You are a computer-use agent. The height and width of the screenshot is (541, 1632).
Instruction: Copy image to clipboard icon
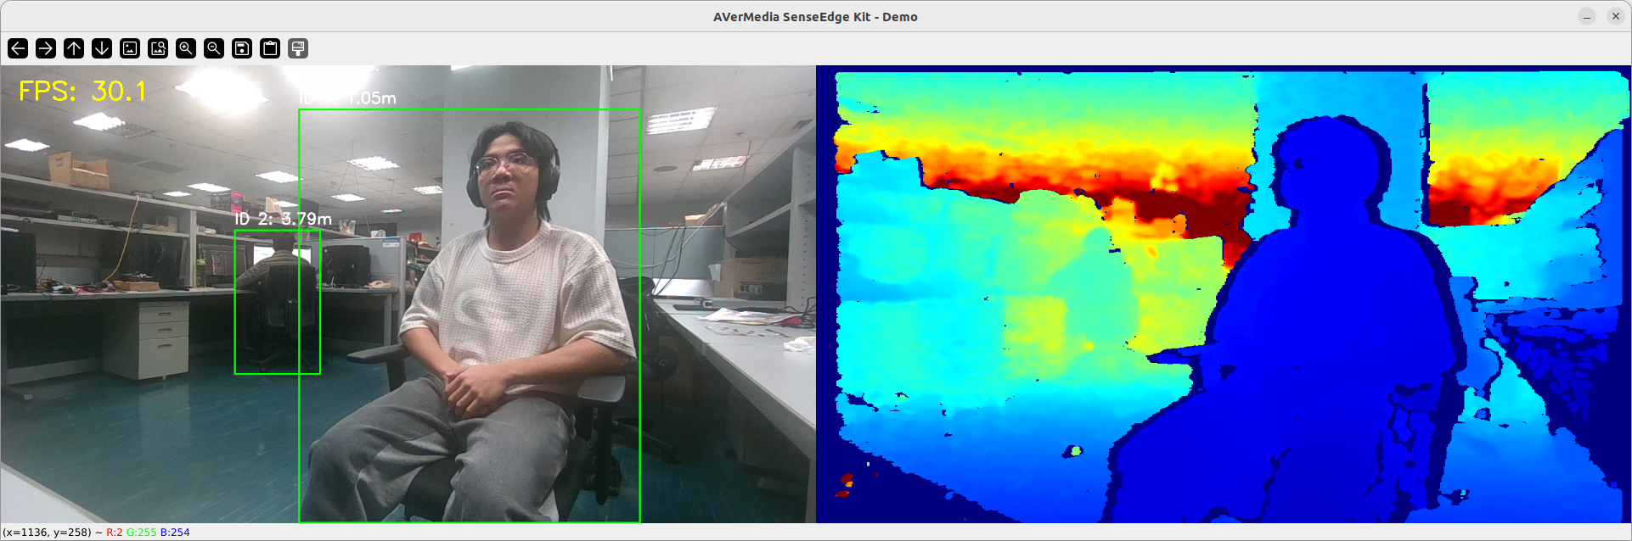[x=270, y=48]
